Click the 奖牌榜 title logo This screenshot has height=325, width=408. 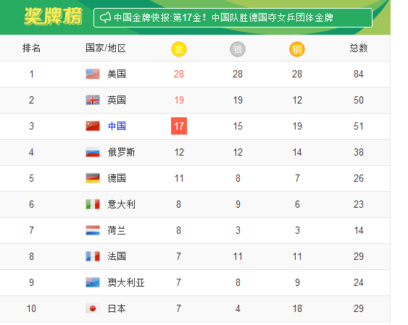point(54,17)
